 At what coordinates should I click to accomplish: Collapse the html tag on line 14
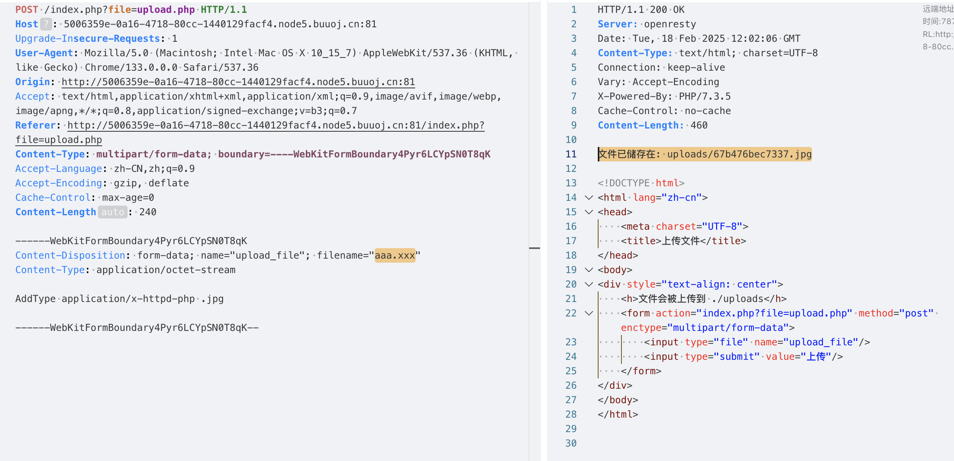[x=589, y=198]
